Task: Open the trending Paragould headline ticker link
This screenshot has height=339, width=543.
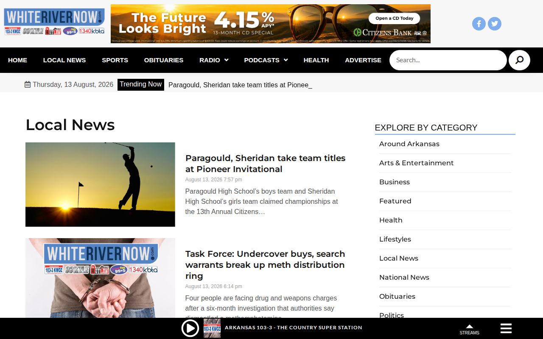Action: [x=240, y=85]
